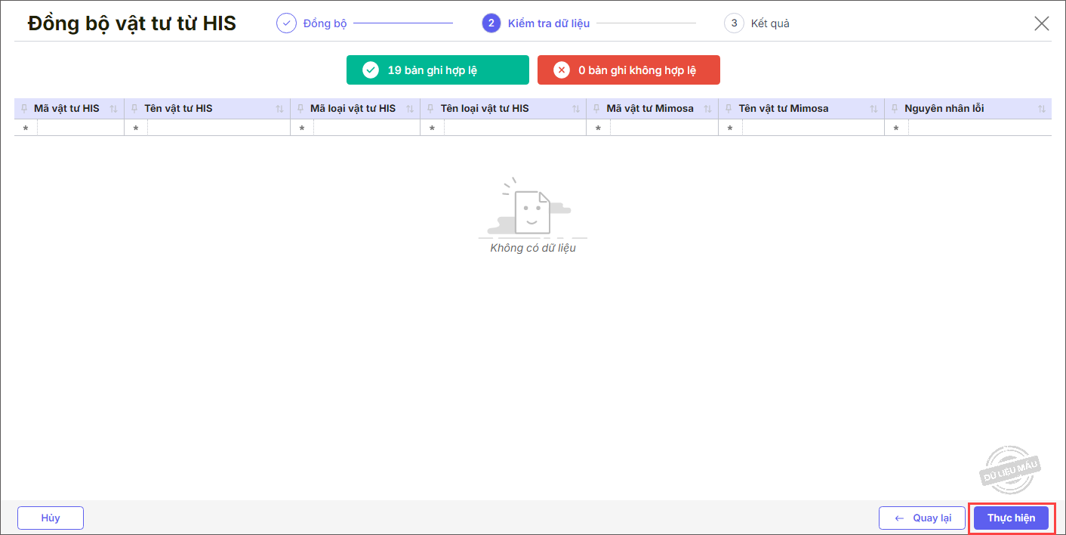Image resolution: width=1066 pixels, height=535 pixels.
Task: Sort by Nguyên nhân lỗi arrows
Action: [1042, 109]
